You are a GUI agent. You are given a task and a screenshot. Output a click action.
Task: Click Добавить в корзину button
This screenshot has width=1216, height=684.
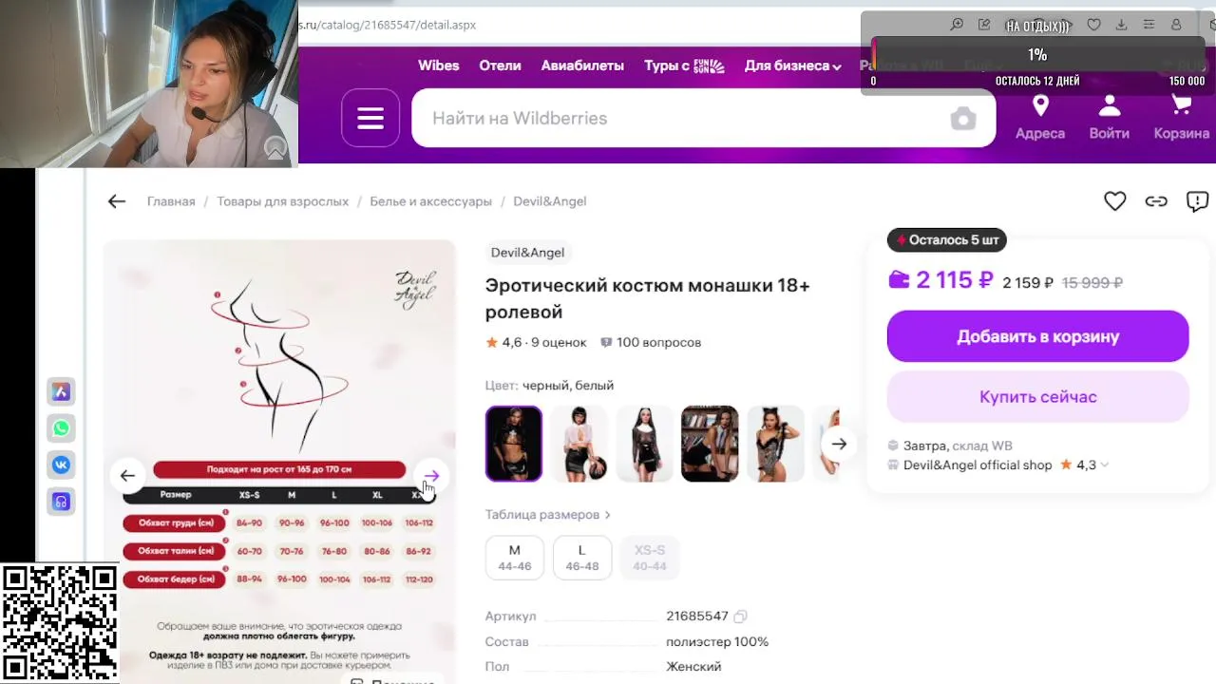coord(1037,336)
